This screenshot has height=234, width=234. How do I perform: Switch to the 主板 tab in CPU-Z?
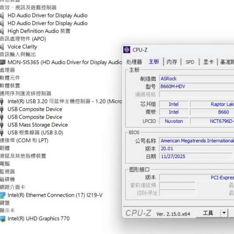click(x=154, y=62)
